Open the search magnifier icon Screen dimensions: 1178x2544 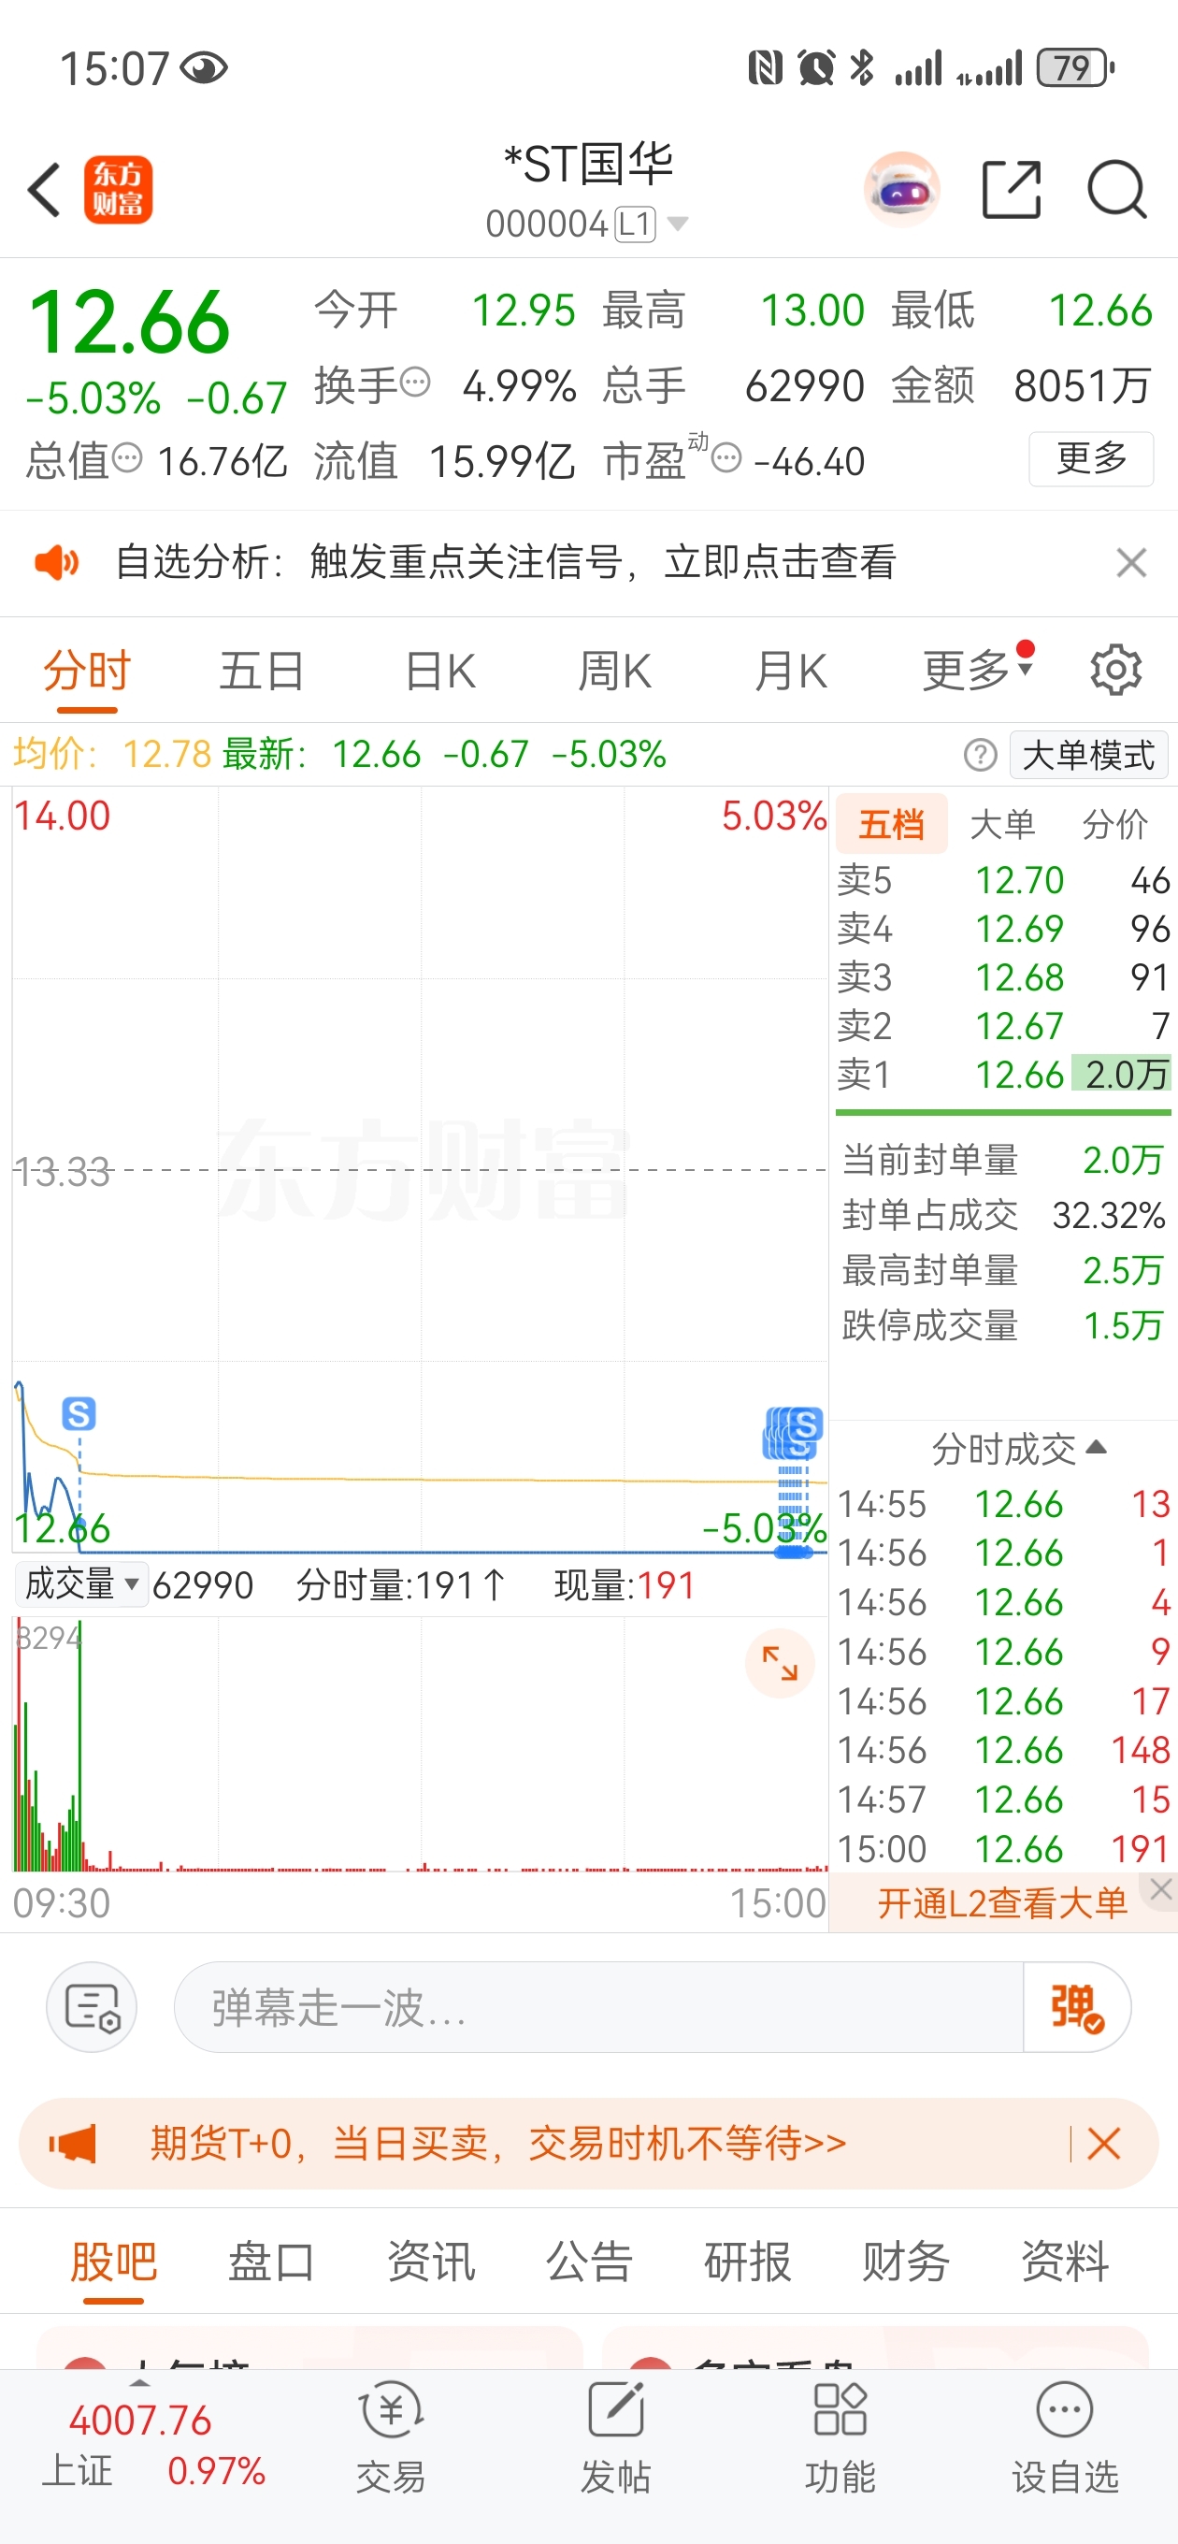(1115, 190)
